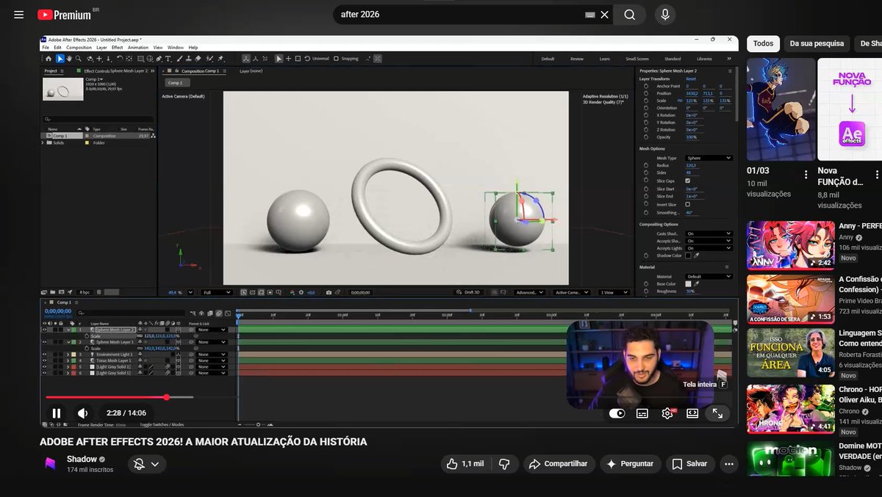Toggle the Snapping checkbox

336,59
